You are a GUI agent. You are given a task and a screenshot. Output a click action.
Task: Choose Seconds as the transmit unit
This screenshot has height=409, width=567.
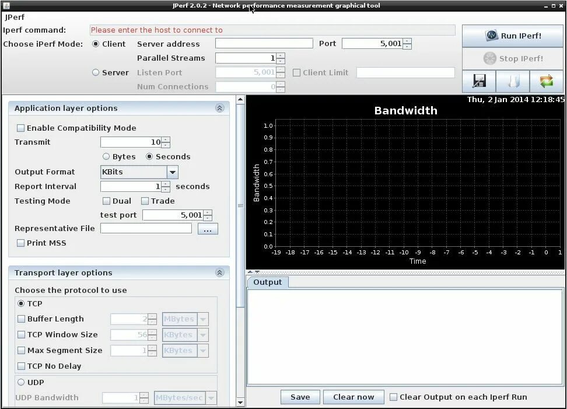149,156
